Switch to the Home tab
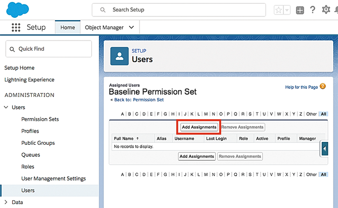This screenshot has width=338, height=208. coord(68,28)
